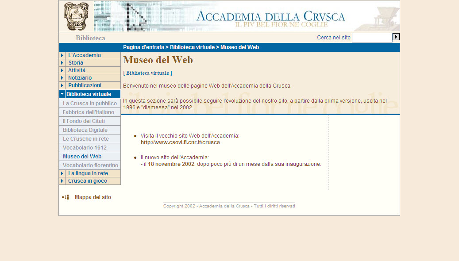Follow the bracketed Biblioteca virtuale link

[x=147, y=73]
